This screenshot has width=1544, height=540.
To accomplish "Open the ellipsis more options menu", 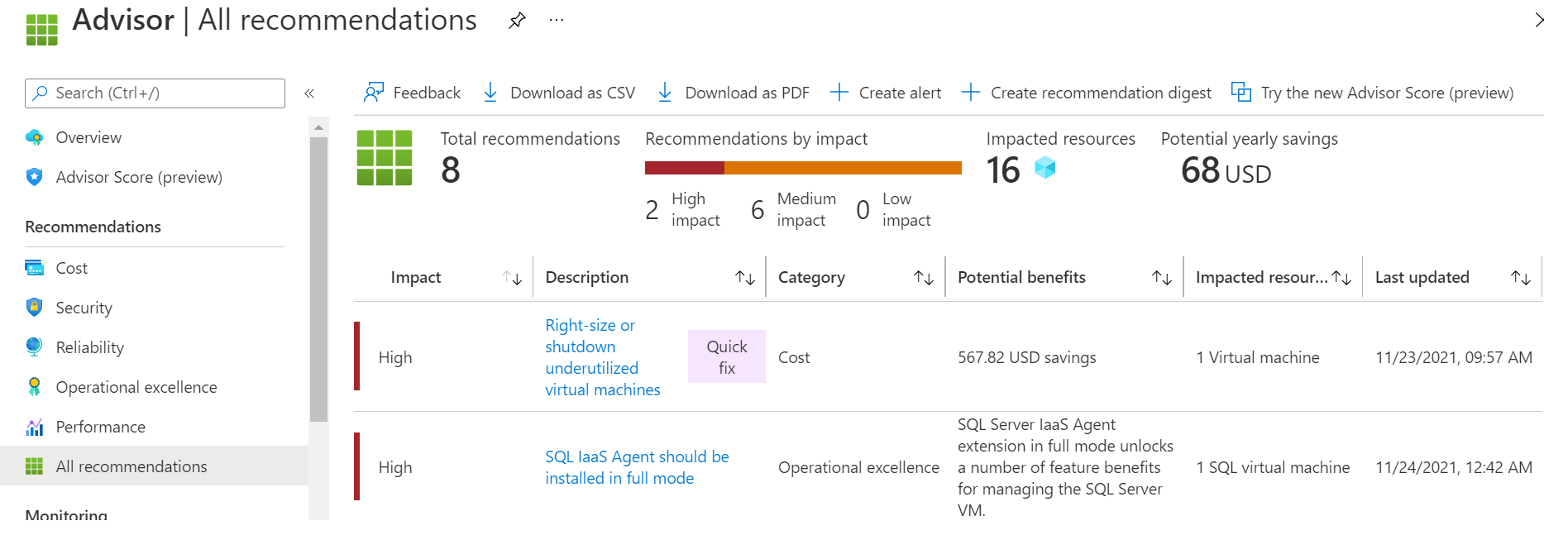I will [x=557, y=21].
